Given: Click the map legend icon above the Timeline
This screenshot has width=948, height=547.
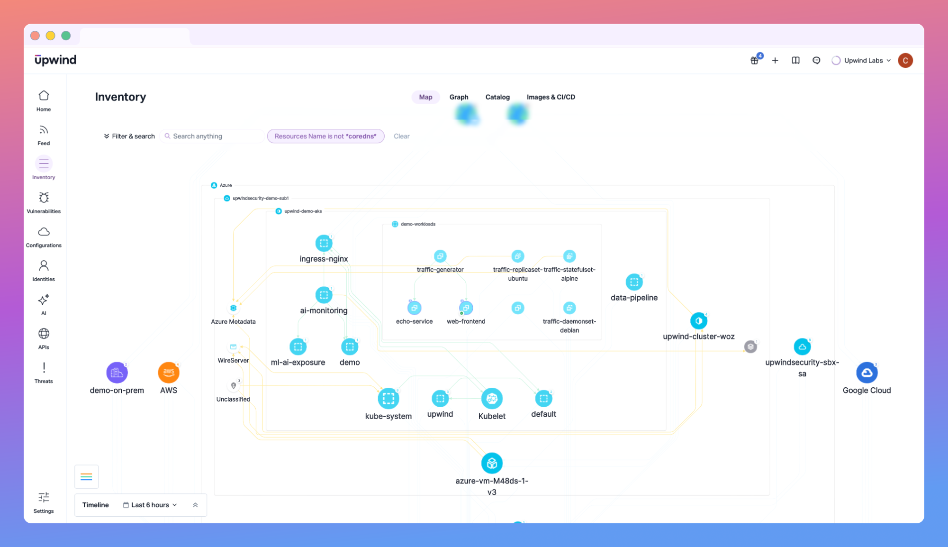Looking at the screenshot, I should click(x=86, y=476).
